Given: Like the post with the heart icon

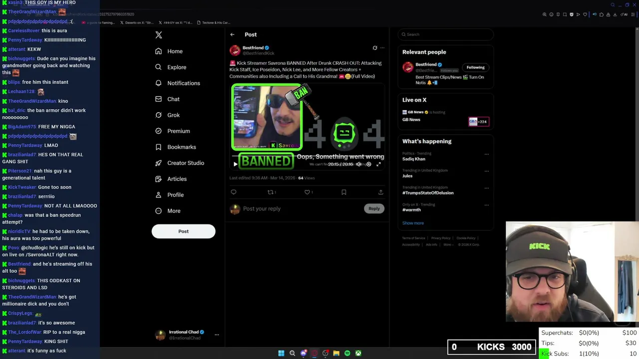Looking at the screenshot, I should tap(307, 192).
